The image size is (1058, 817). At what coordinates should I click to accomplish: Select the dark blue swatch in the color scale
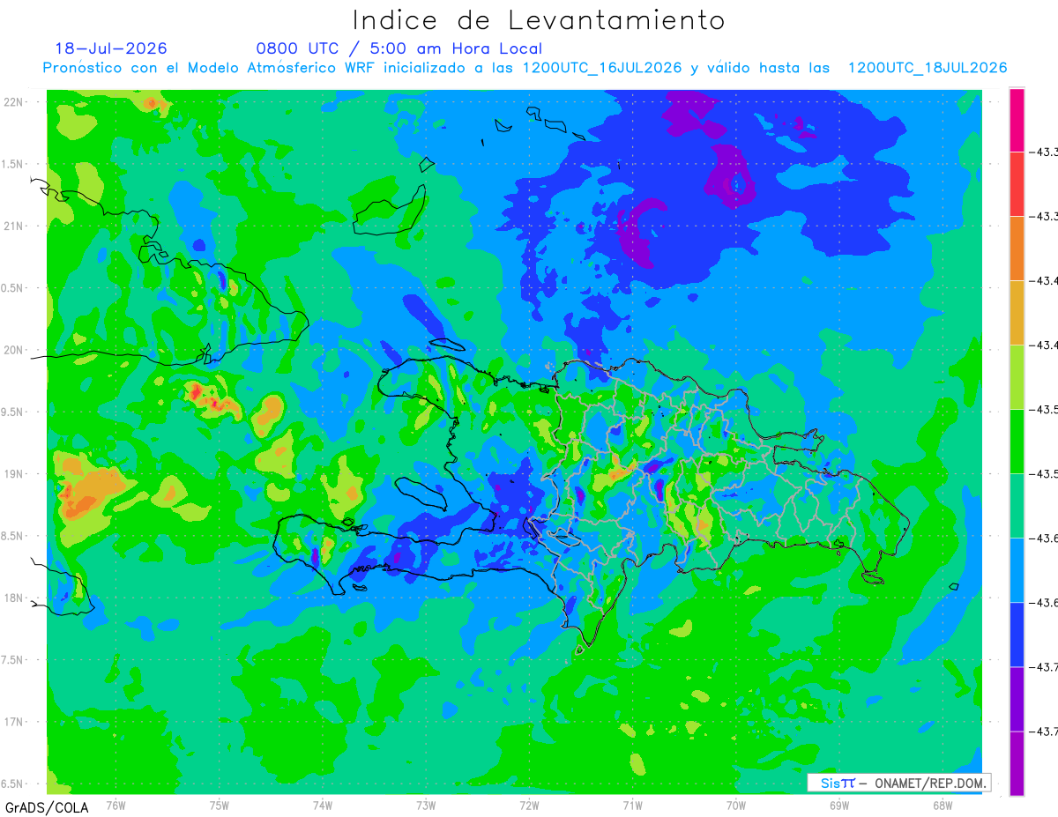[x=1017, y=635]
